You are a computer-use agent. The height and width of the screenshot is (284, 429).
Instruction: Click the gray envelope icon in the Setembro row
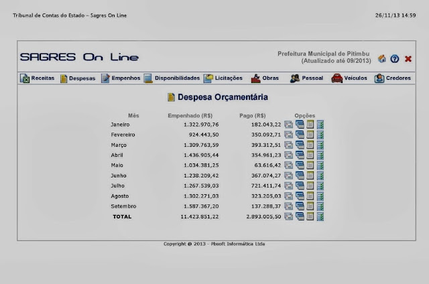coord(289,206)
